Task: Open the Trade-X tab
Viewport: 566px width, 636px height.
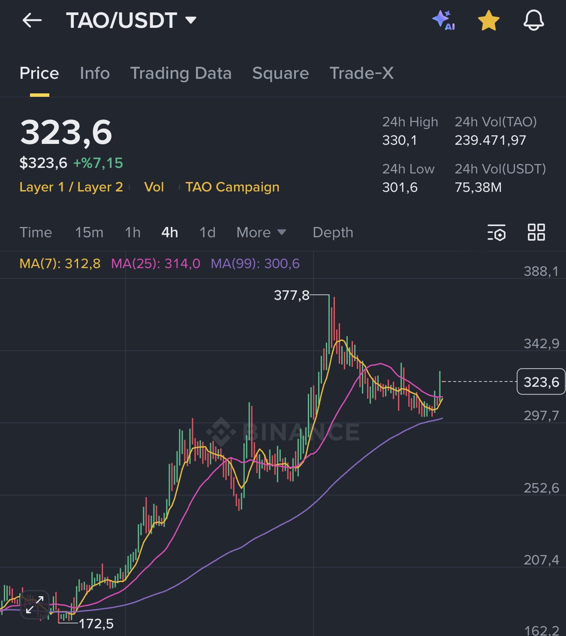Action: tap(361, 73)
